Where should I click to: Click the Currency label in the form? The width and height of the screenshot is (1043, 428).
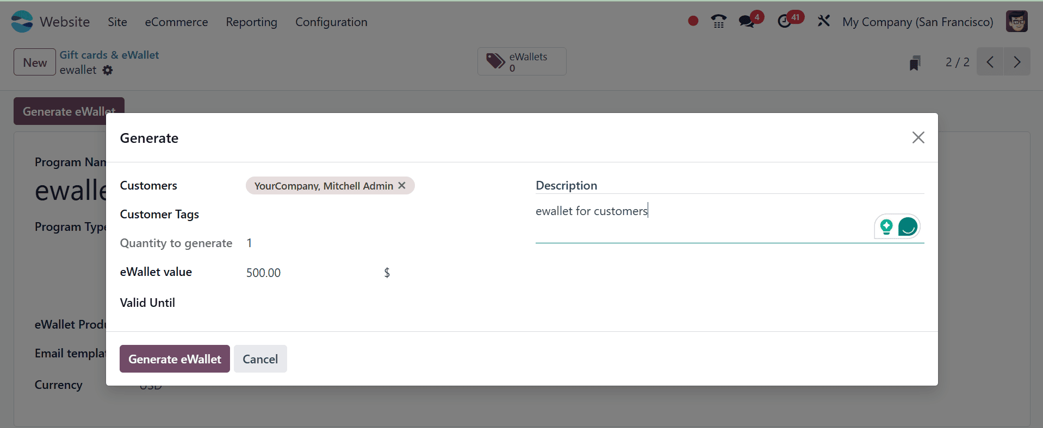[59, 385]
